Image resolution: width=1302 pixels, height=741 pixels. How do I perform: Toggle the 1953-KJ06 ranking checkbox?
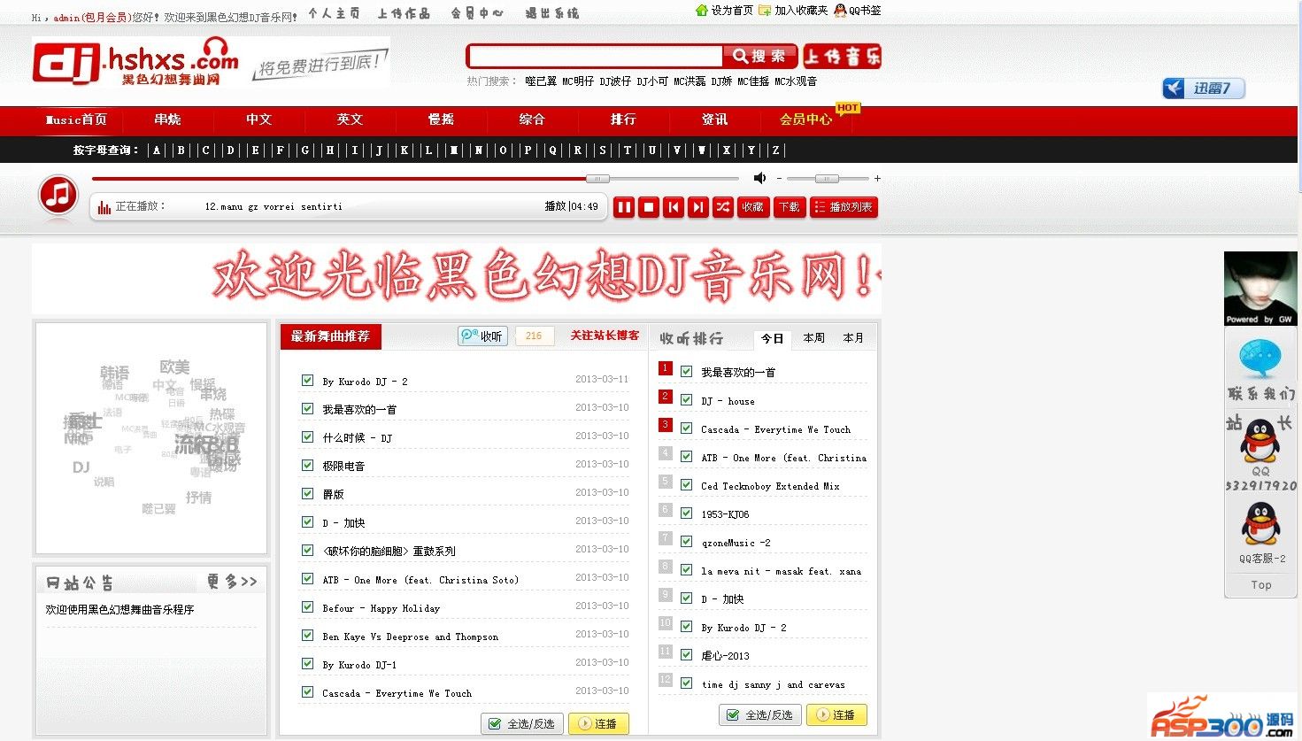[686, 513]
